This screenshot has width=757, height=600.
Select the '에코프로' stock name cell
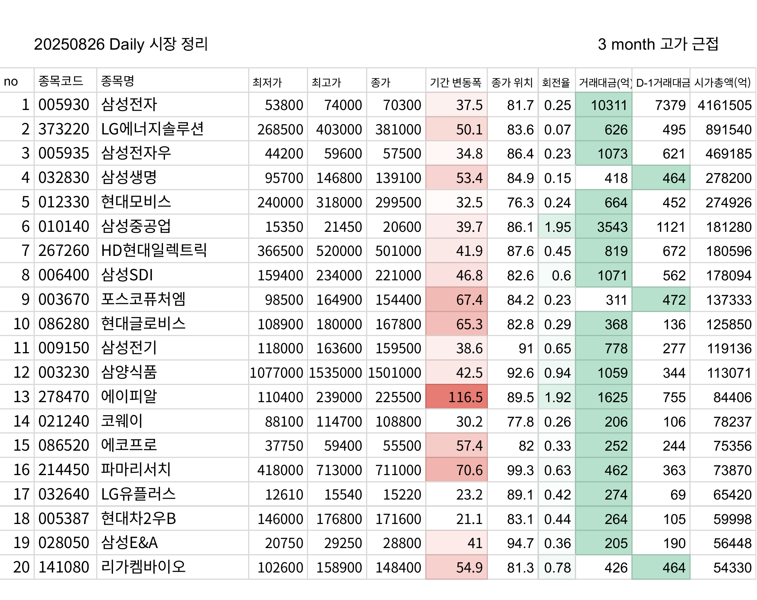click(173, 445)
